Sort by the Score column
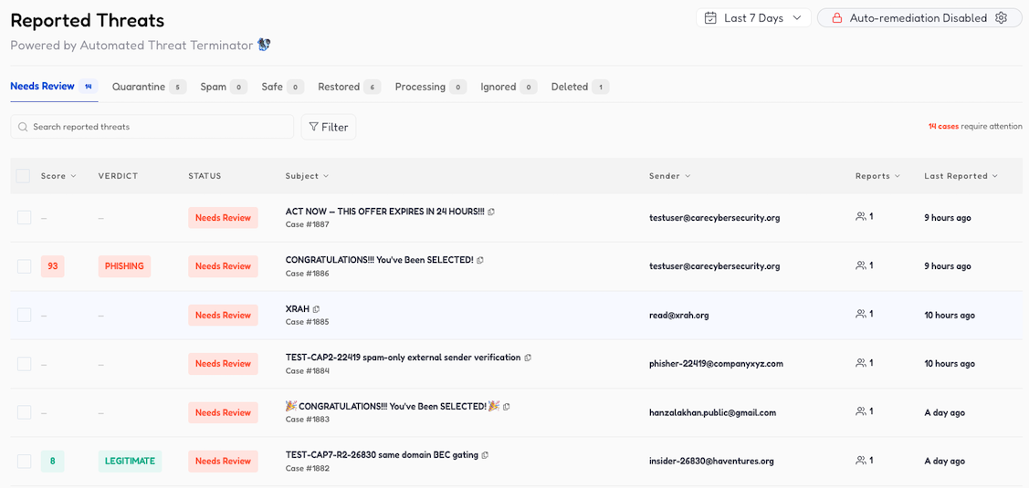1029x488 pixels. coord(58,176)
